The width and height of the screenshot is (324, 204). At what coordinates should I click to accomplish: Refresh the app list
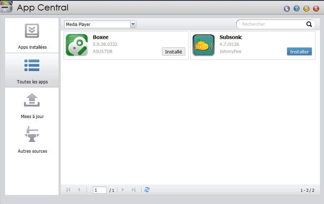147,190
